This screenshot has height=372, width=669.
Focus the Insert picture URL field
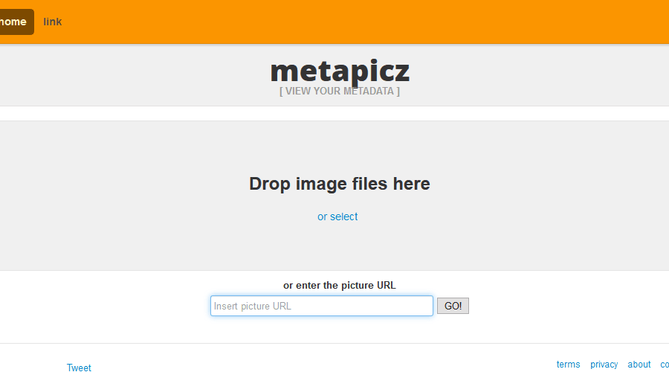coord(322,306)
